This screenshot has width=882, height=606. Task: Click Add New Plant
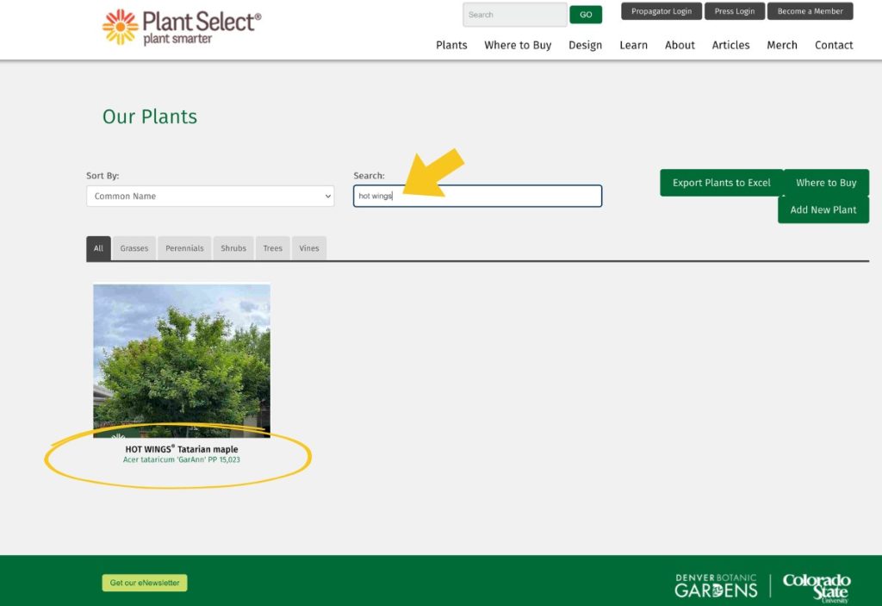(823, 209)
